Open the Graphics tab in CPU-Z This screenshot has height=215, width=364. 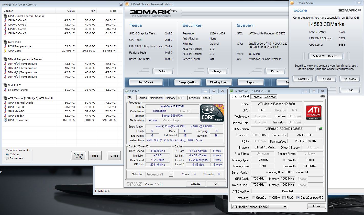(x=194, y=98)
